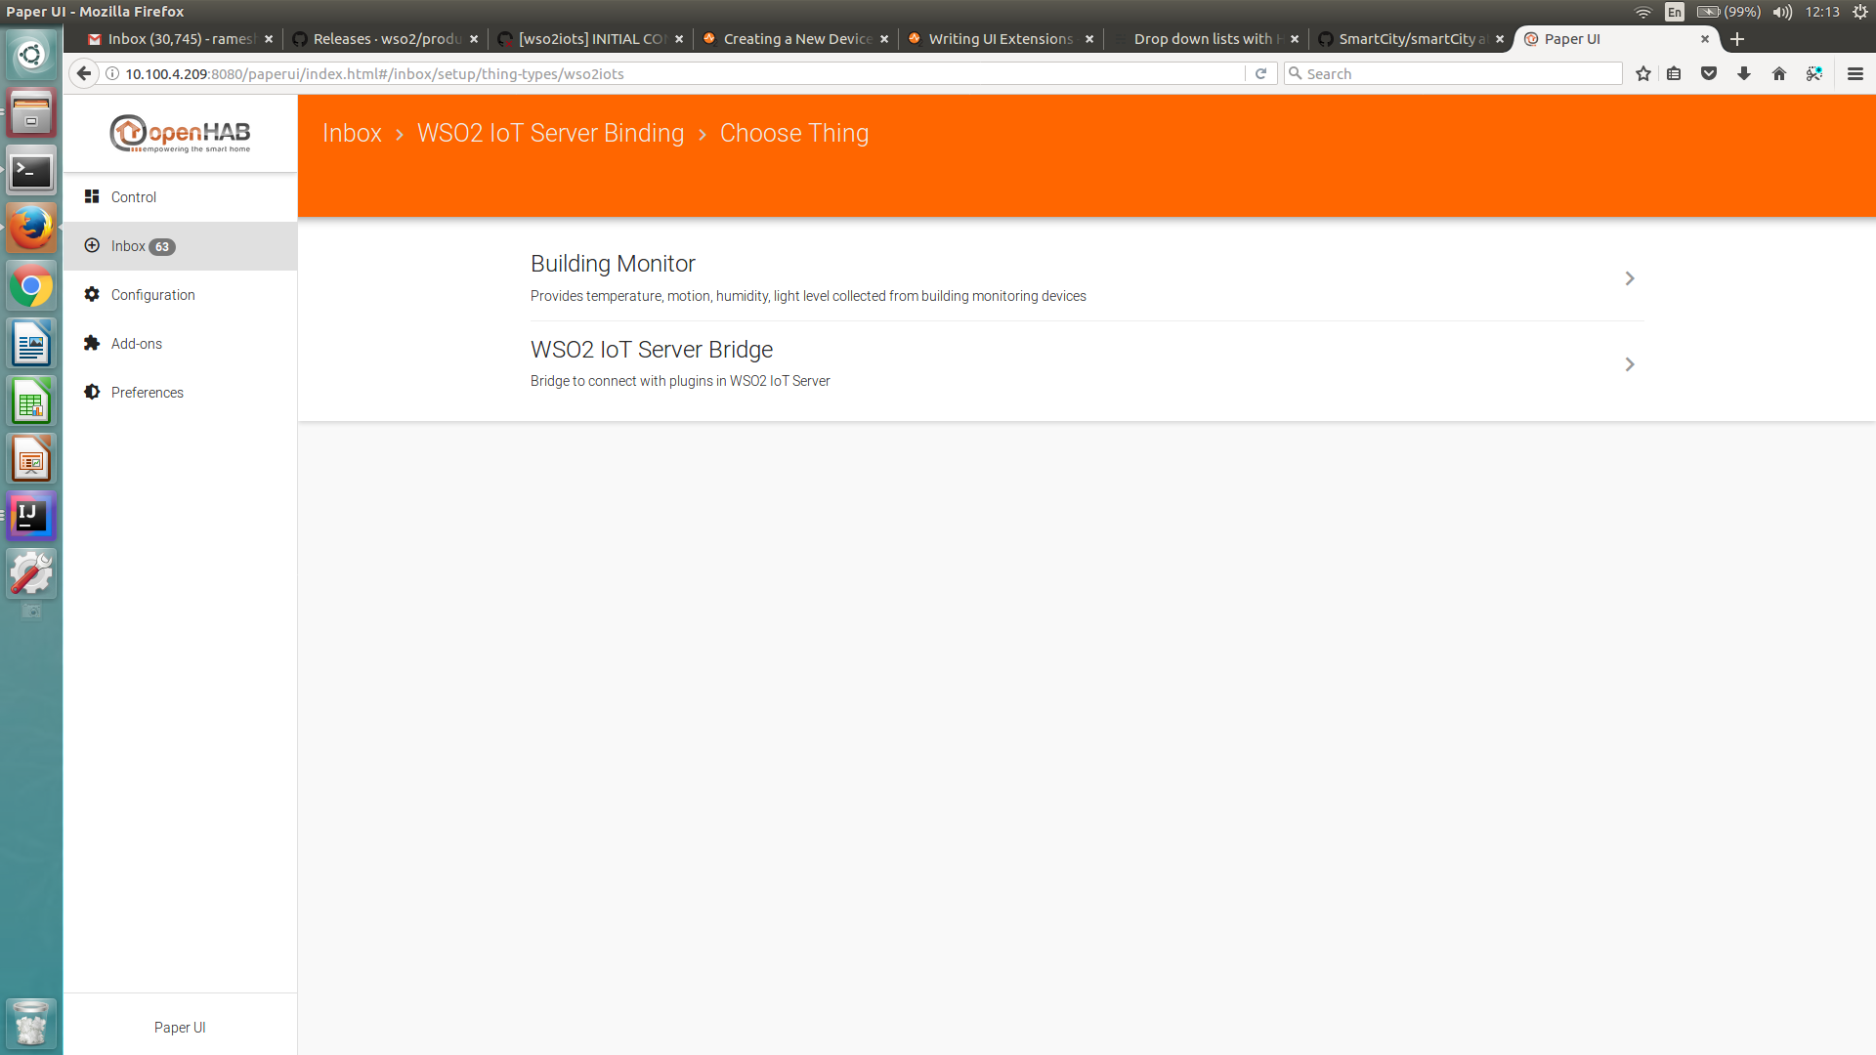Expand the WSO2 IoT Server Bridge chevron
The image size is (1876, 1055).
pos(1629,364)
